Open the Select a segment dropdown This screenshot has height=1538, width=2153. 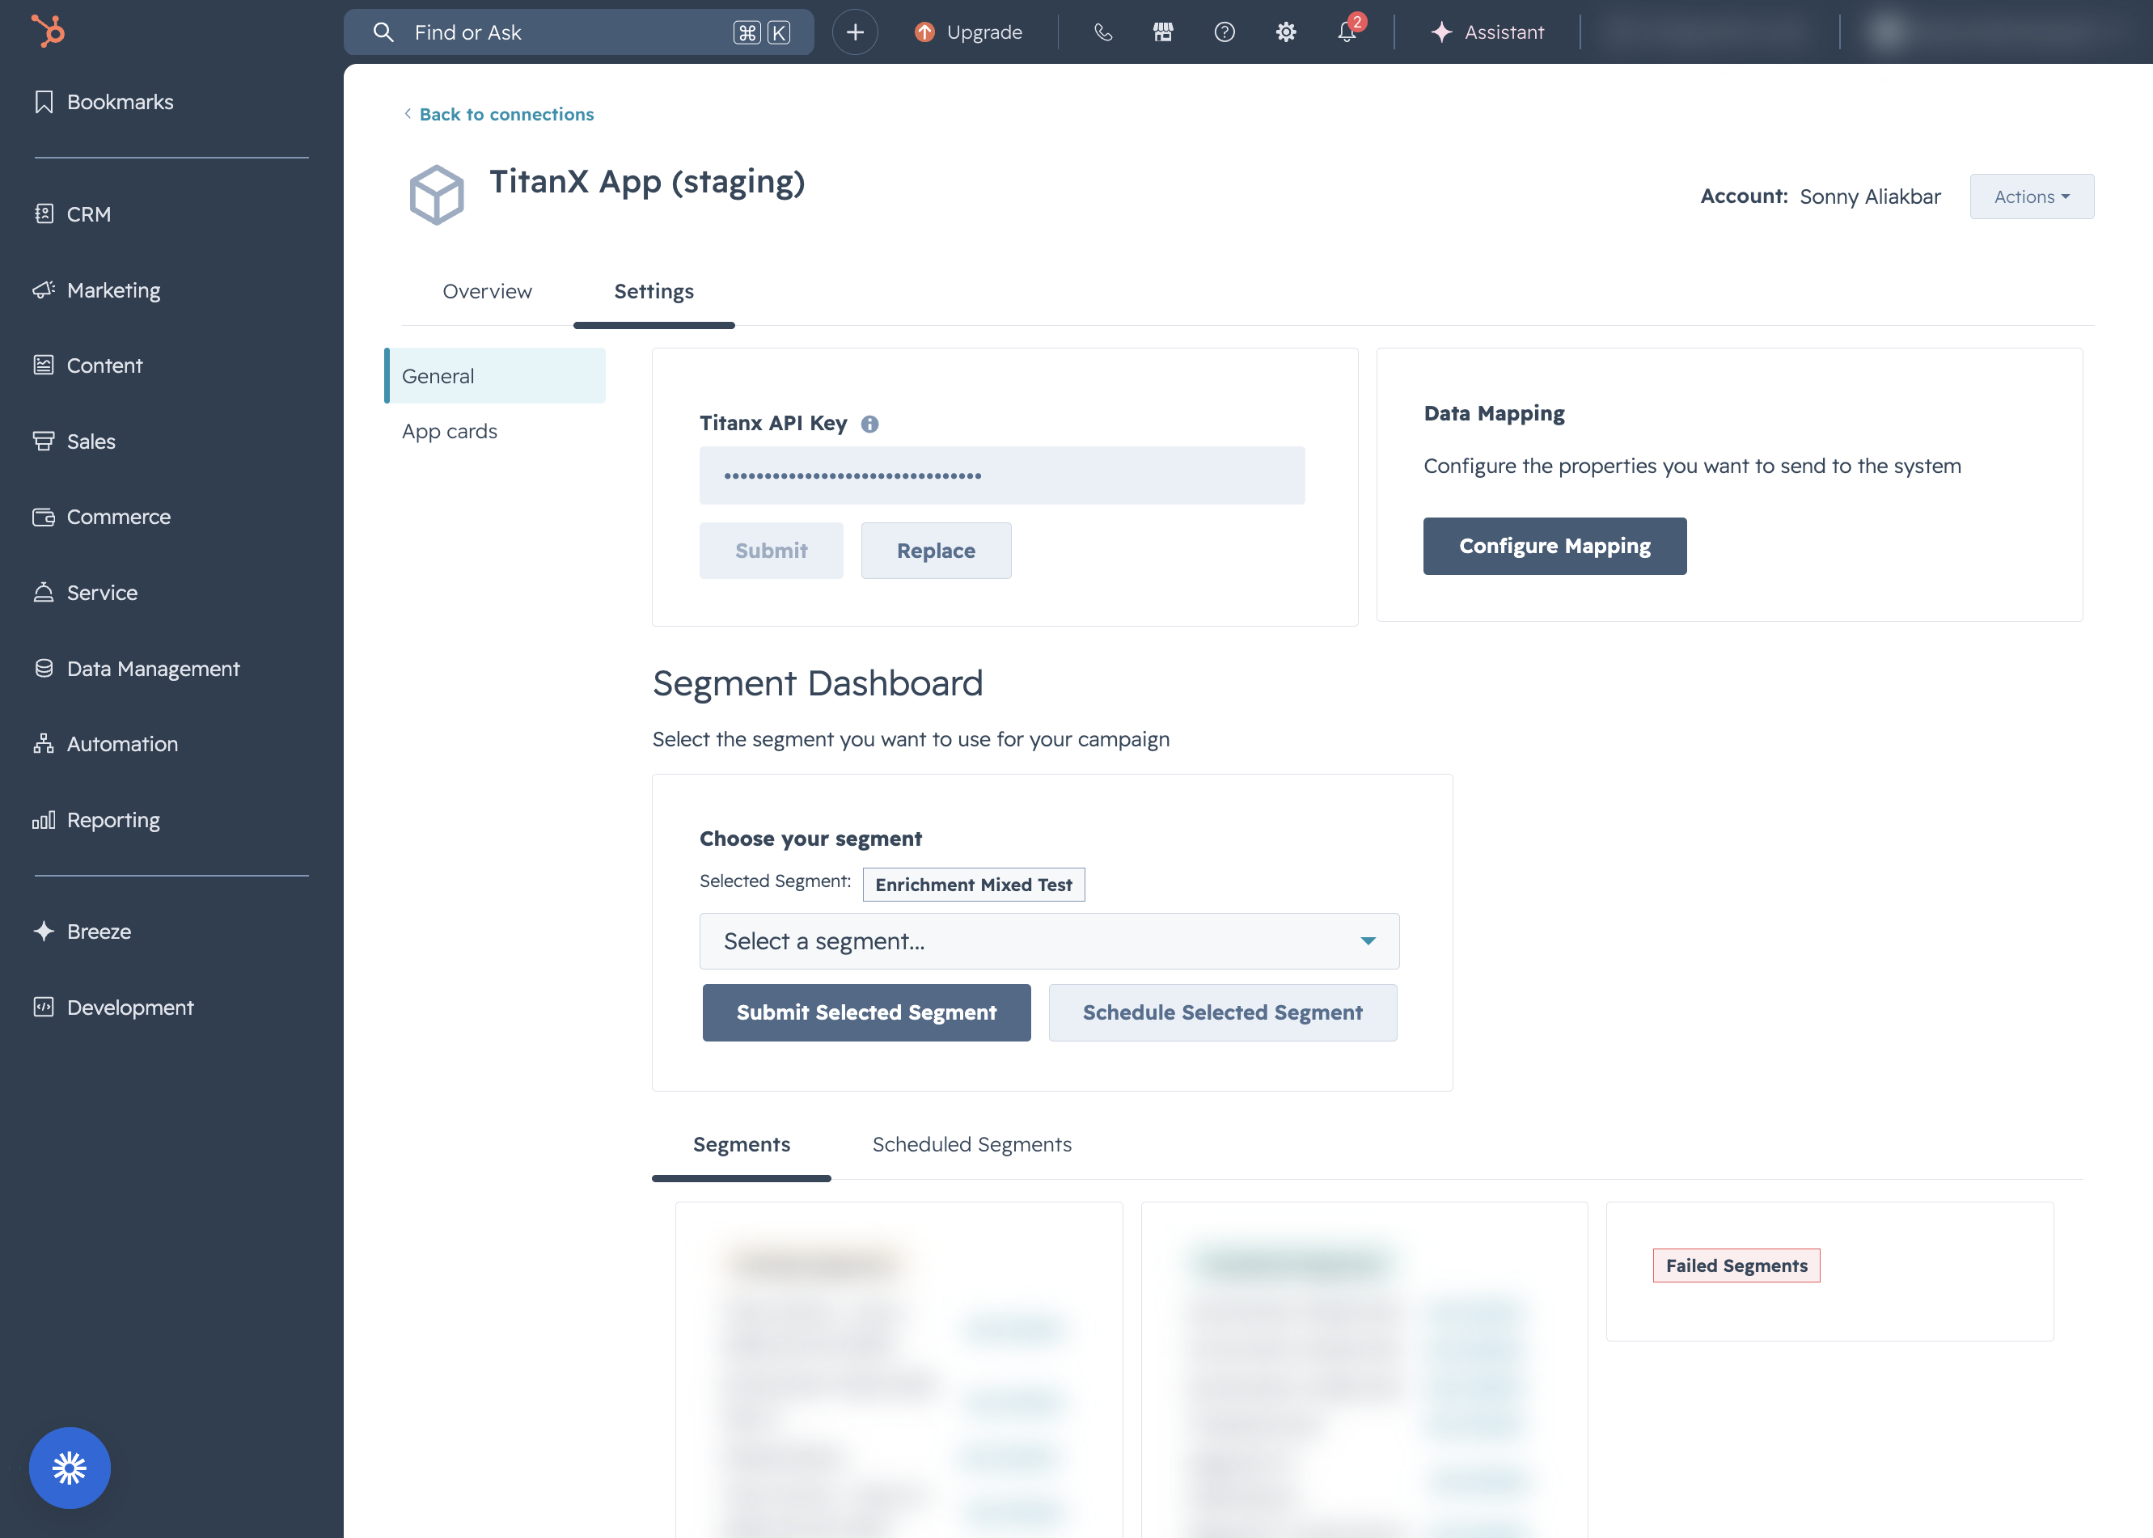(x=1048, y=940)
